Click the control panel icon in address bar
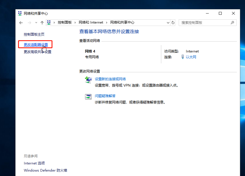The width and height of the screenshot is (245, 176). (49, 23)
